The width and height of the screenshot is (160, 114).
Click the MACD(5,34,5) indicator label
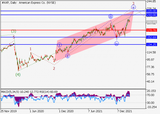point(10,92)
